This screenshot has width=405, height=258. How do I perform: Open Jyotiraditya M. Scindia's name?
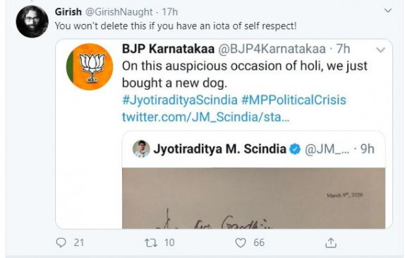coord(220,149)
